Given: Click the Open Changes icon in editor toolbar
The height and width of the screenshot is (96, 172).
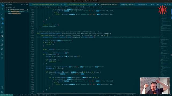Looking at the screenshot, I should click(x=155, y=5).
